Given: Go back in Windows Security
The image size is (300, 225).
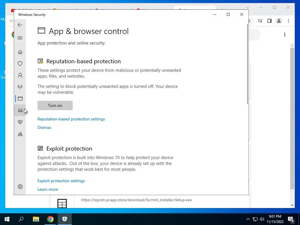Looking at the screenshot, I should (20, 25).
